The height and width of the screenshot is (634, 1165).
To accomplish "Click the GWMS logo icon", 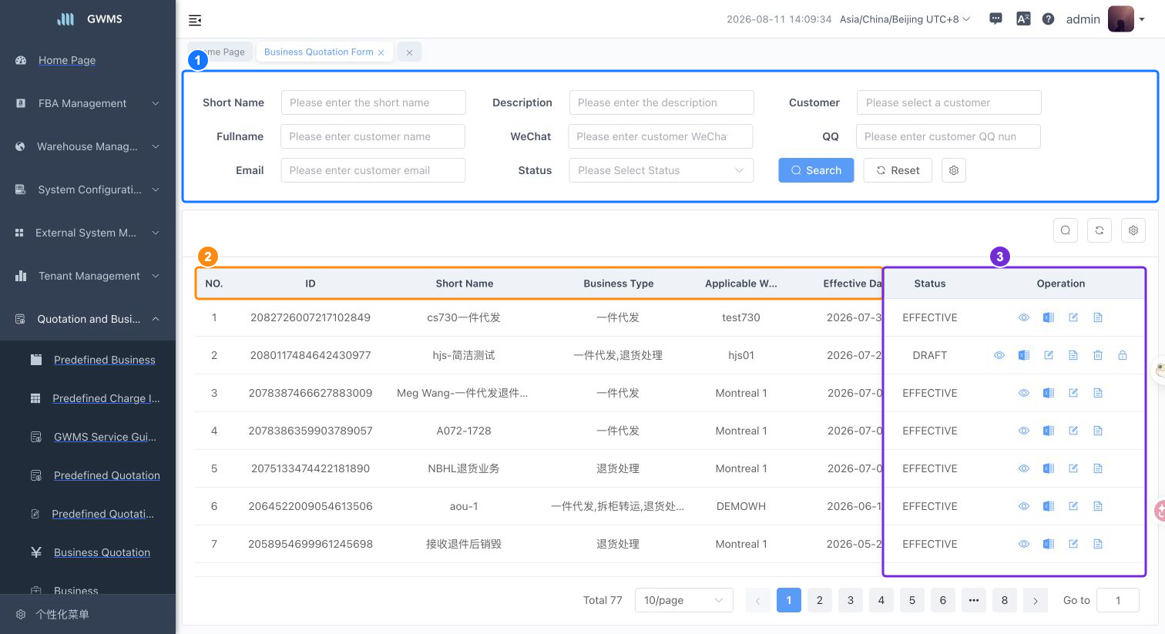I will click(66, 19).
